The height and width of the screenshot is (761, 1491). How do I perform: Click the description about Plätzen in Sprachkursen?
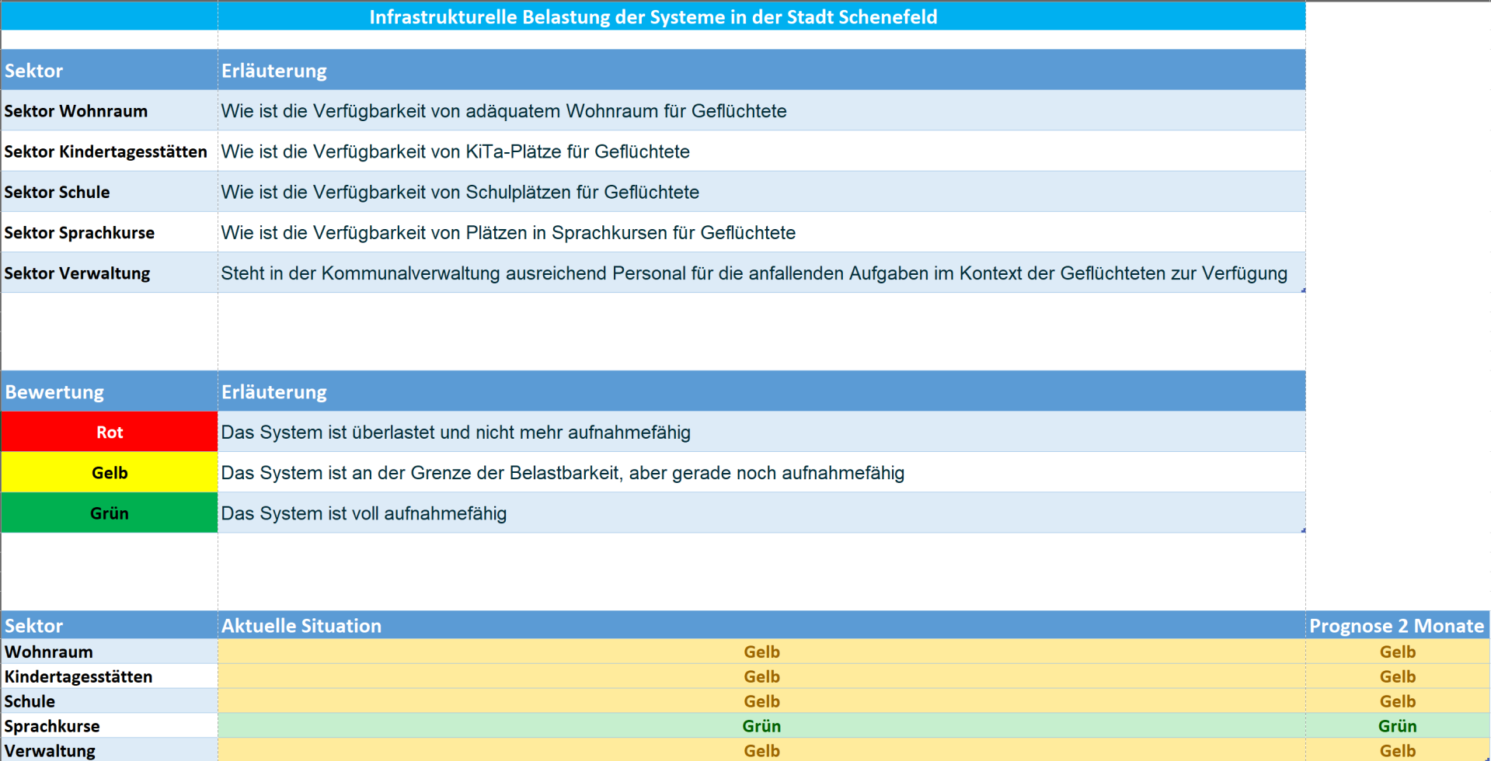coord(761,232)
